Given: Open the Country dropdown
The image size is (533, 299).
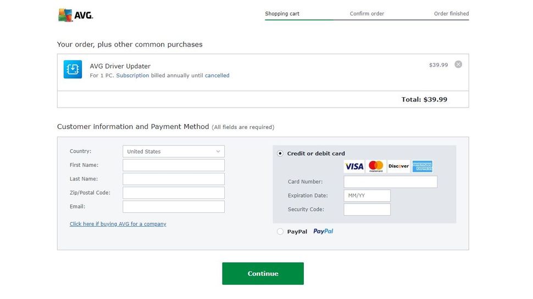Looking at the screenshot, I should (x=174, y=151).
